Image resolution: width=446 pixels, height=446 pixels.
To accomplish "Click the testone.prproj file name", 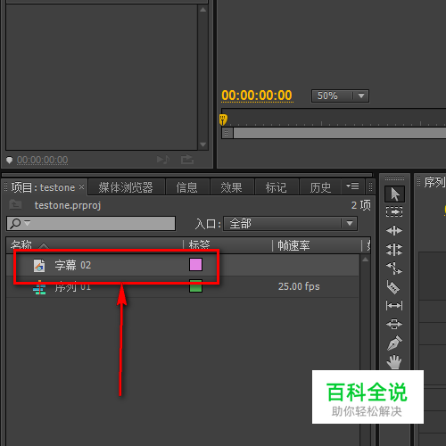I will [x=68, y=205].
